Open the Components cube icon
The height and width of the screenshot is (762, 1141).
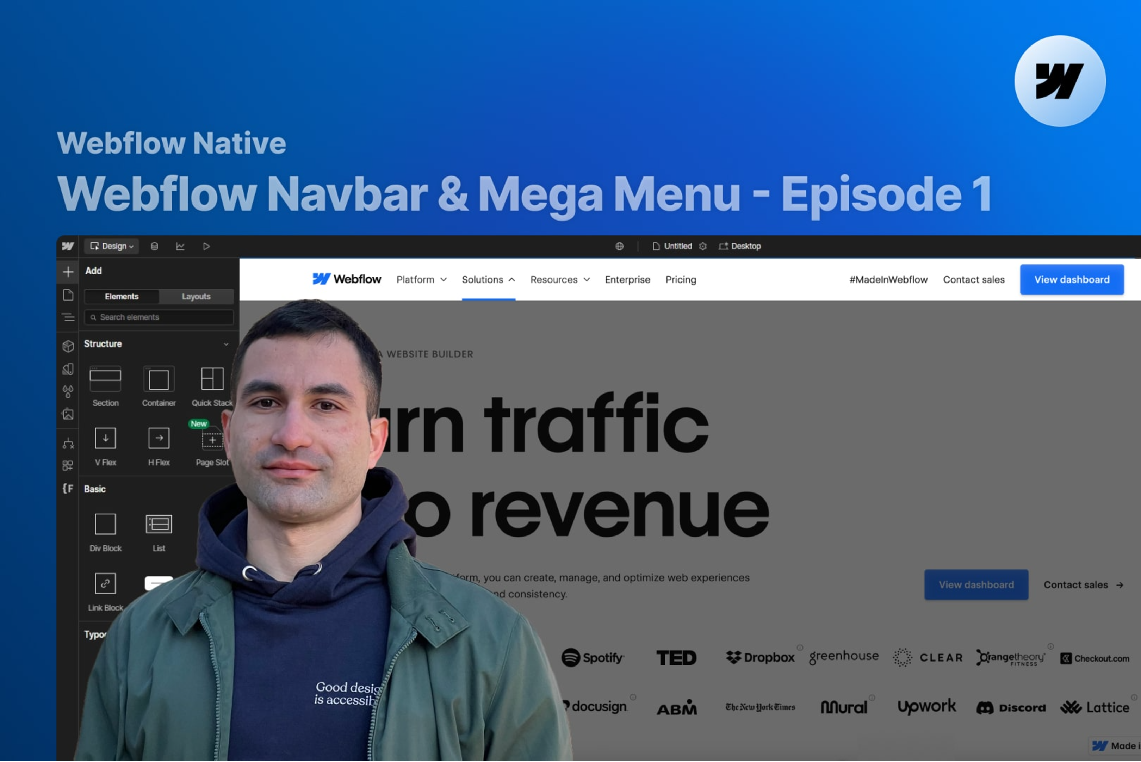68,346
